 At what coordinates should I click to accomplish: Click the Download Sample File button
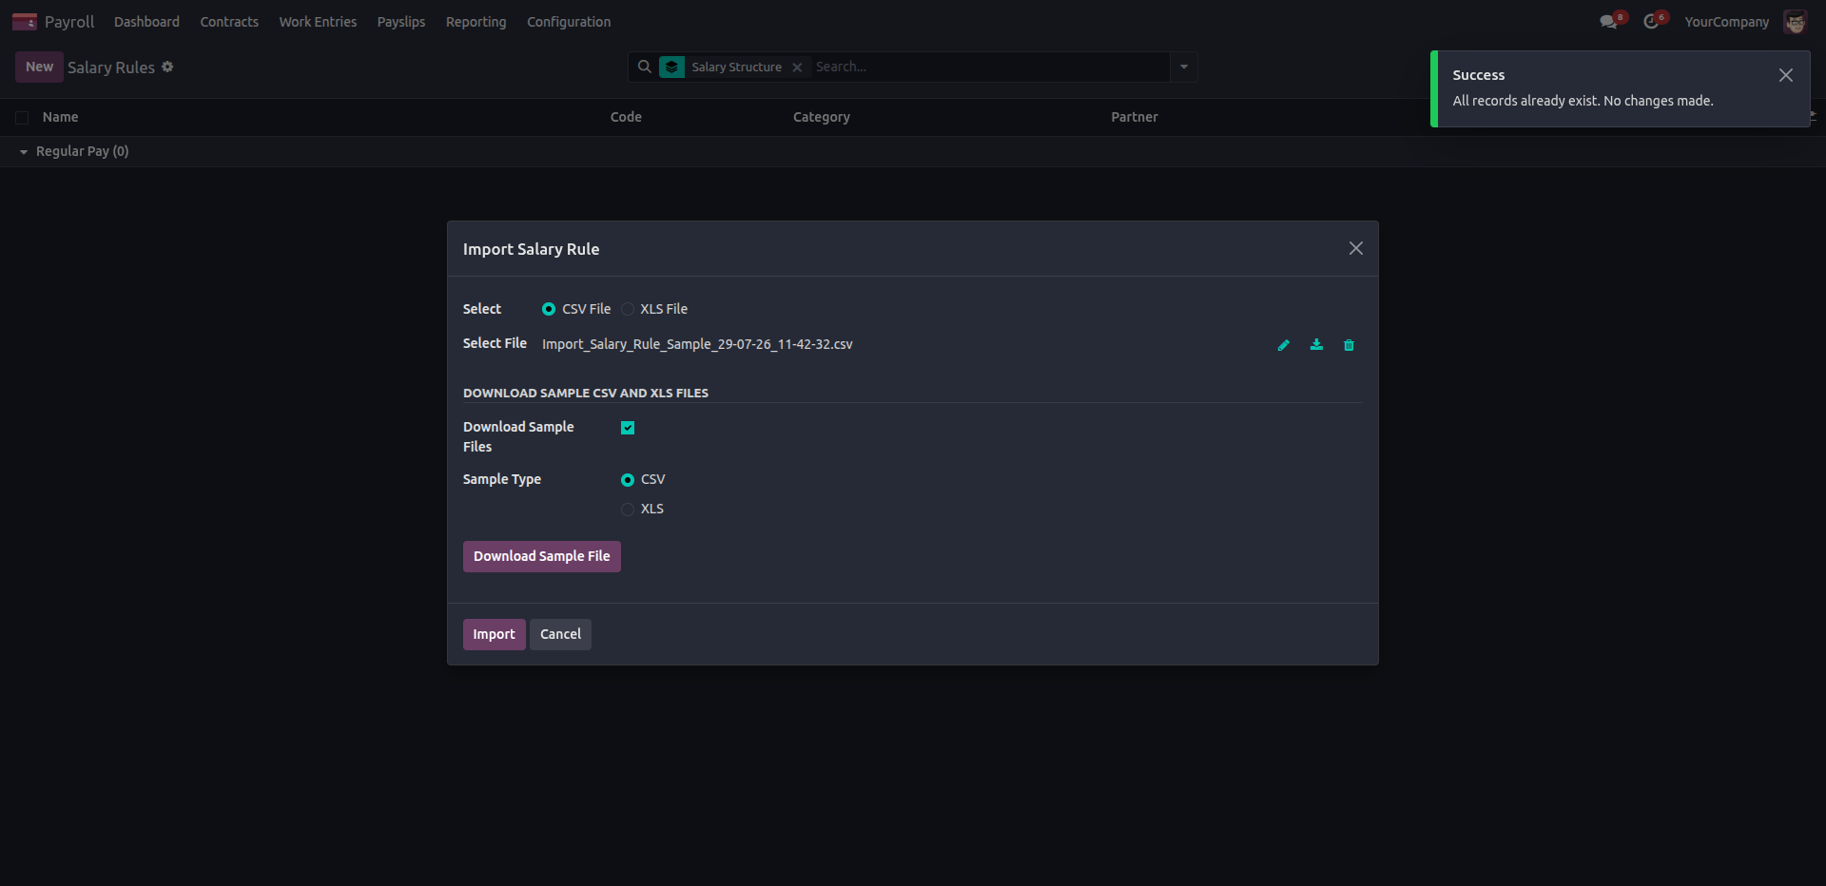[542, 556]
